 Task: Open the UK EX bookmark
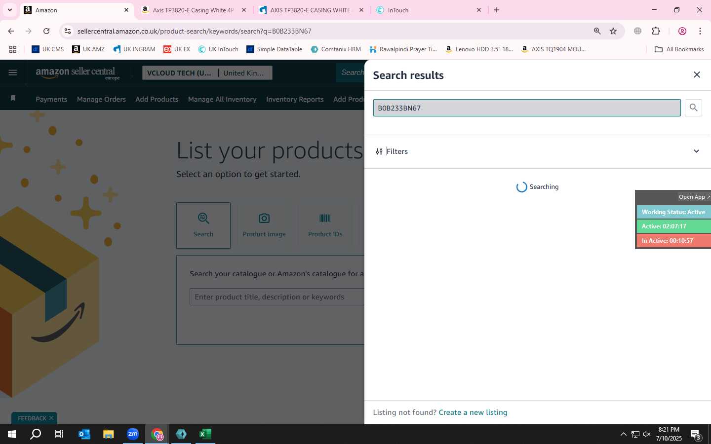[177, 49]
